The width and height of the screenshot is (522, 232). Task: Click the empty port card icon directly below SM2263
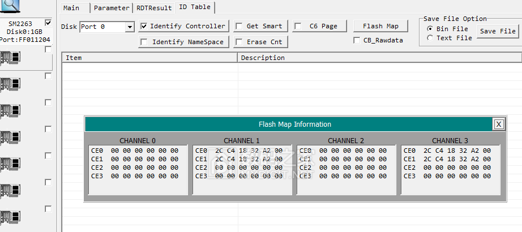10,58
